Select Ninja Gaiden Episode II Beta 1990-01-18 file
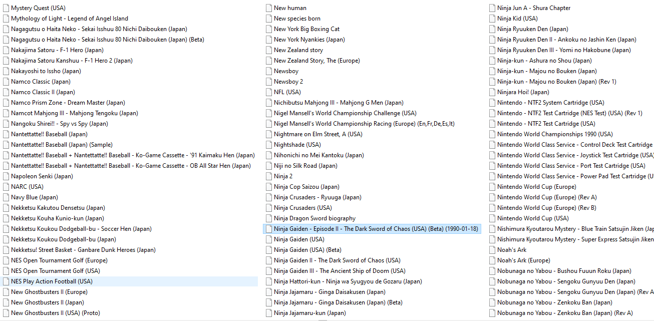This screenshot has width=654, height=321. tap(376, 229)
